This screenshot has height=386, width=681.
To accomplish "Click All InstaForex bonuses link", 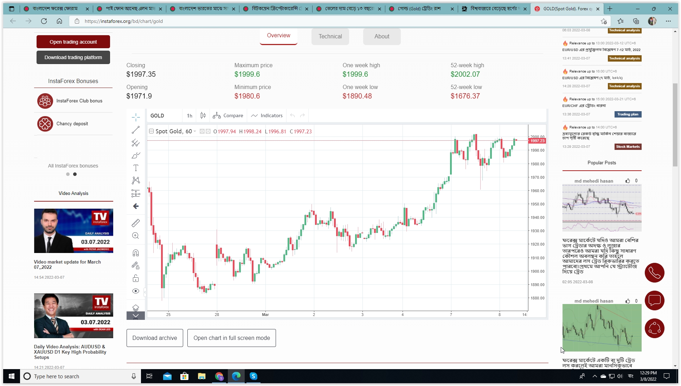I will point(73,166).
